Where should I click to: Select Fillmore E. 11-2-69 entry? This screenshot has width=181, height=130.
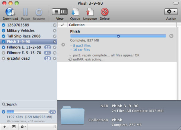pyautogui.click(x=28, y=47)
